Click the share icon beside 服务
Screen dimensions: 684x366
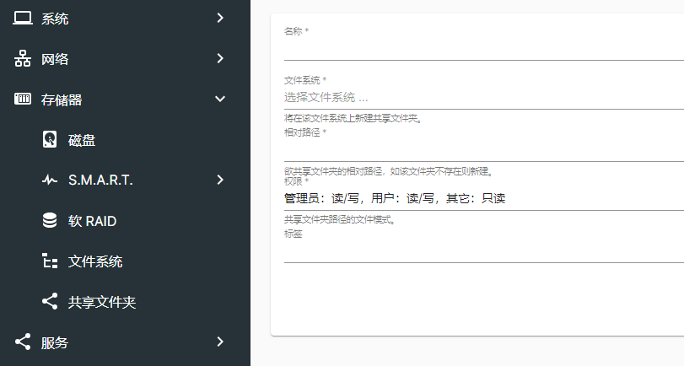(23, 342)
